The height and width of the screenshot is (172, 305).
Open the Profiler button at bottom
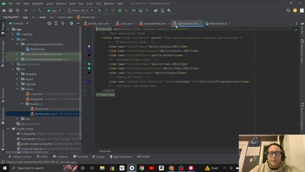click(x=143, y=157)
